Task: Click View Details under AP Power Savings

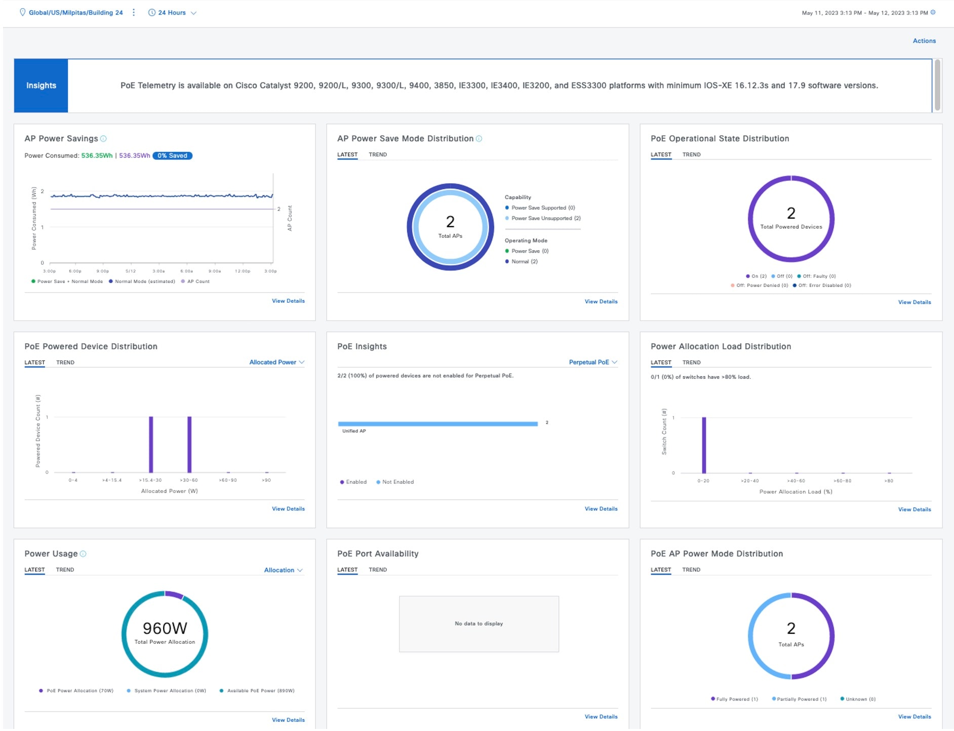Action: pyautogui.click(x=288, y=301)
